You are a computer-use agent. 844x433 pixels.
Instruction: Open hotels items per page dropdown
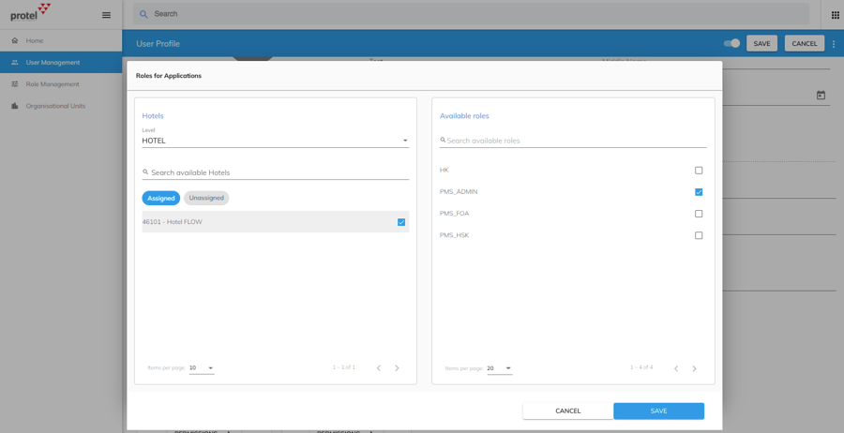tap(202, 368)
